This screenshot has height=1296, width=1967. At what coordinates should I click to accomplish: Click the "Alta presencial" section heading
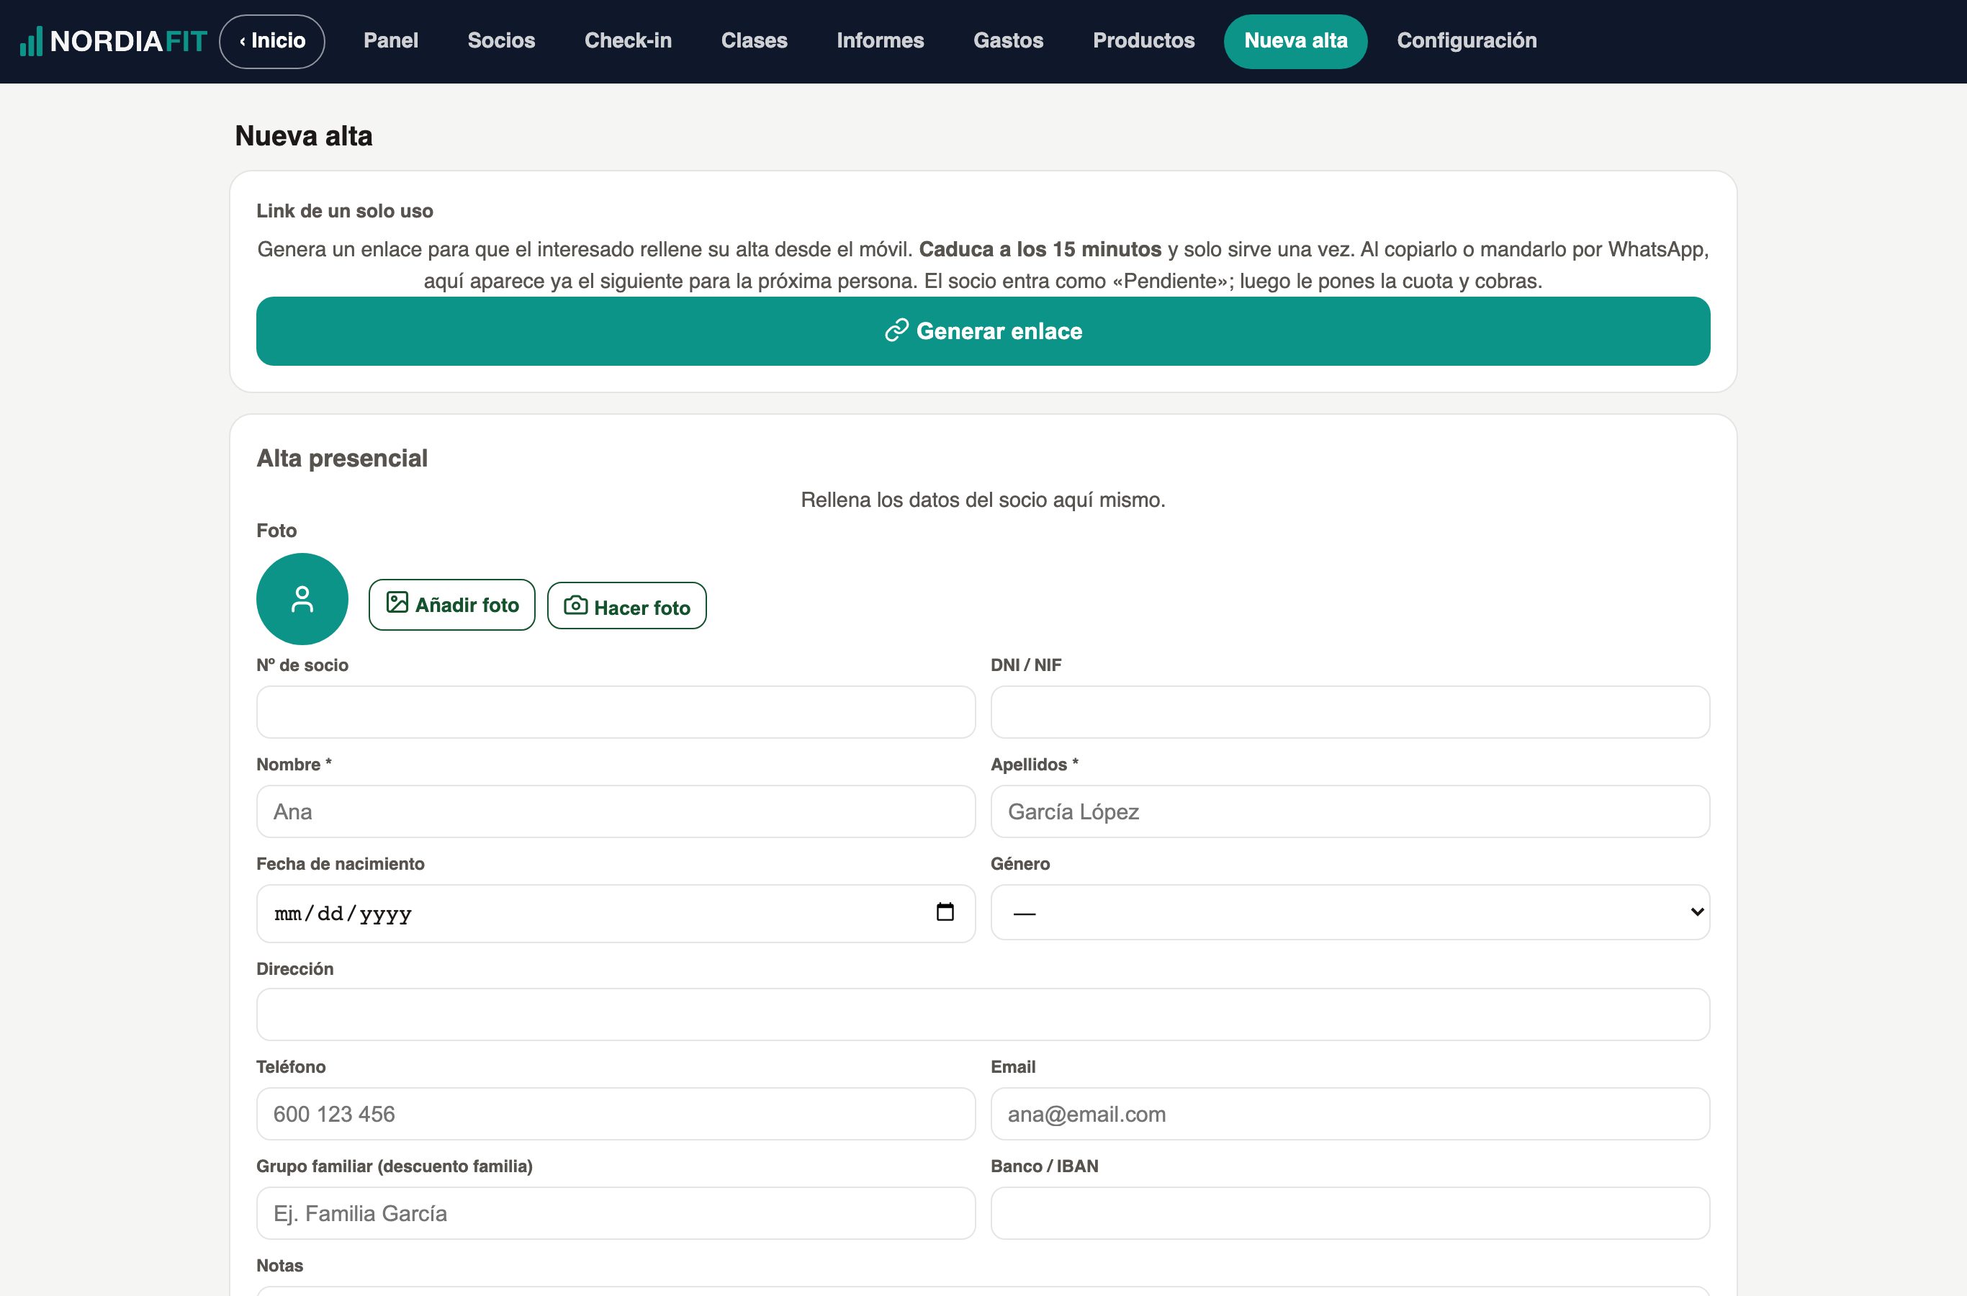[x=342, y=458]
